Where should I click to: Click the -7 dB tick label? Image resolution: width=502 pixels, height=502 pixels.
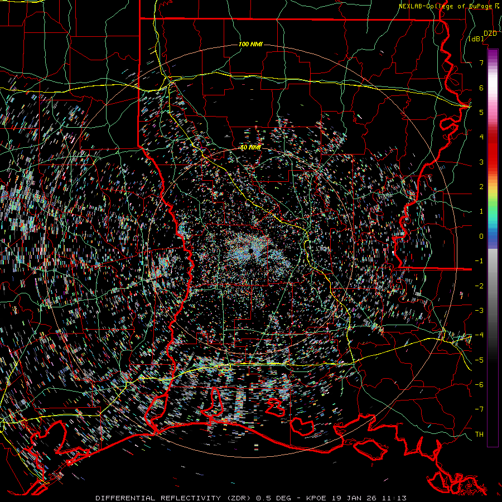(x=479, y=409)
